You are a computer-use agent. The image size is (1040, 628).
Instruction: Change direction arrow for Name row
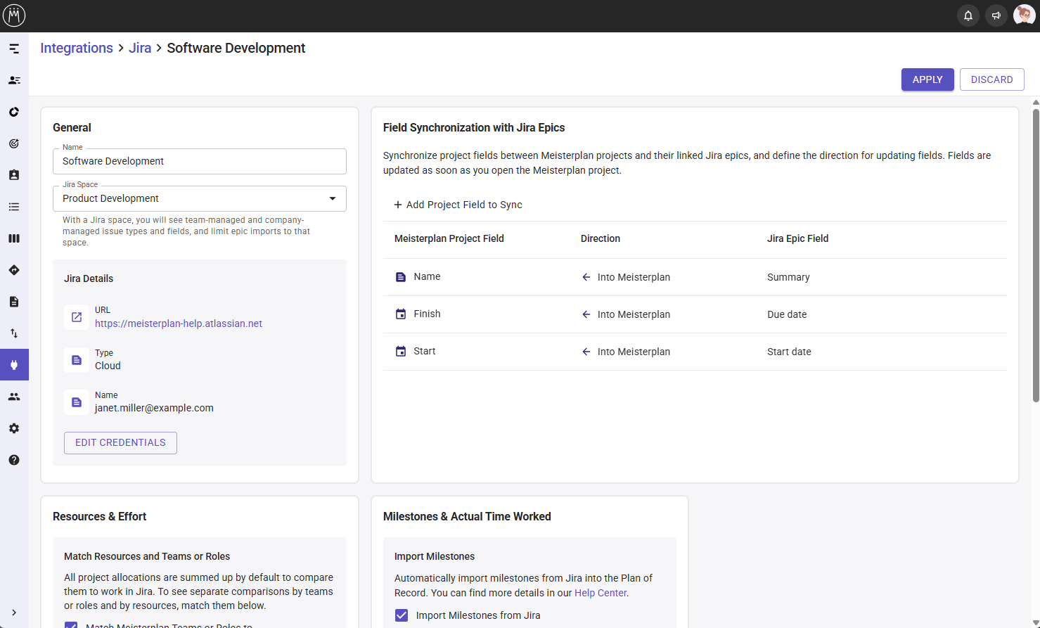pos(586,277)
